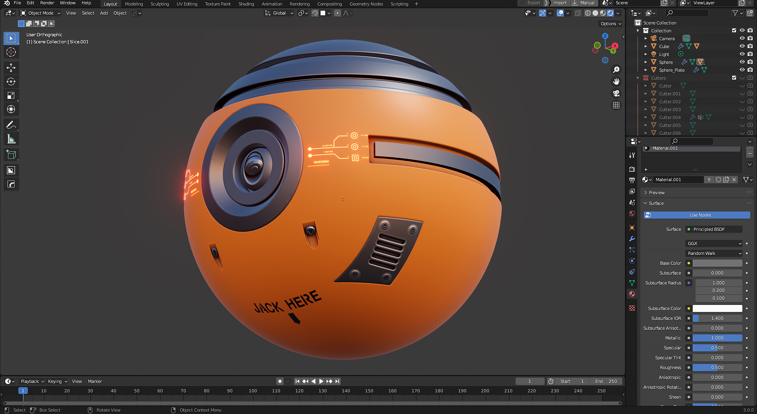
Task: Open the Transform Orientation dropdown showing Global
Action: point(279,13)
